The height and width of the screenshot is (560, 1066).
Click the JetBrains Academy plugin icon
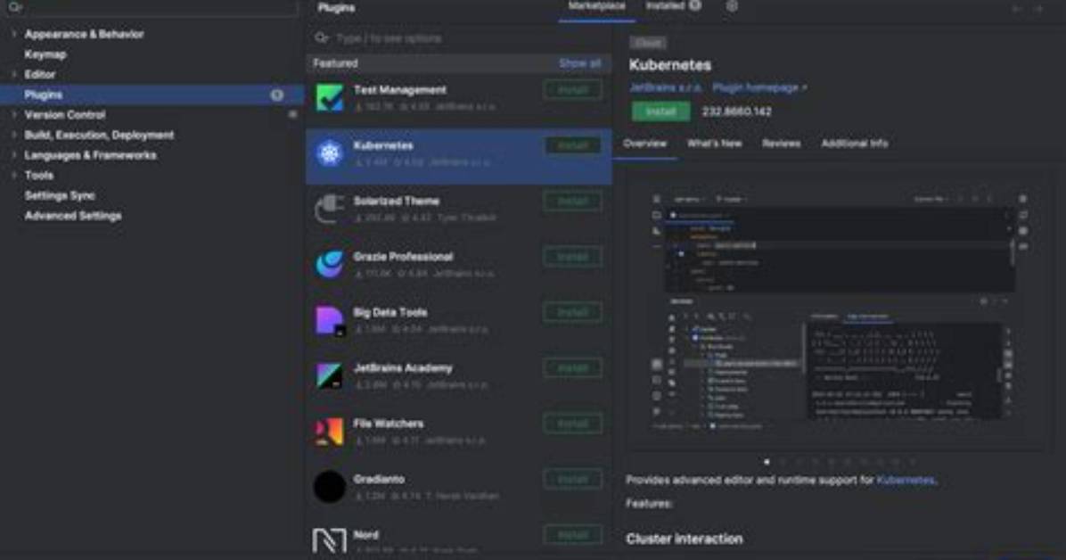(x=330, y=375)
